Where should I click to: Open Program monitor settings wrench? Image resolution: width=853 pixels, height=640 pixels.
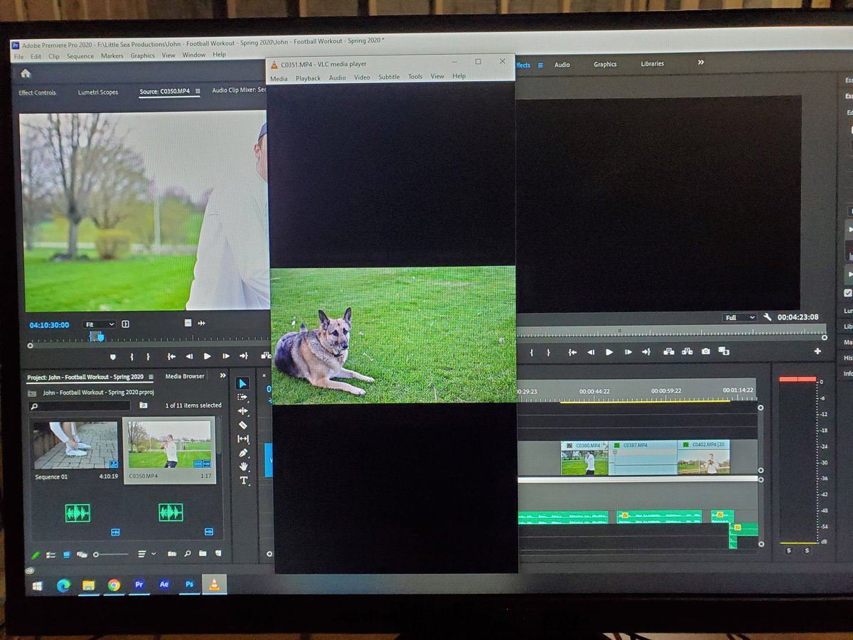(x=768, y=317)
